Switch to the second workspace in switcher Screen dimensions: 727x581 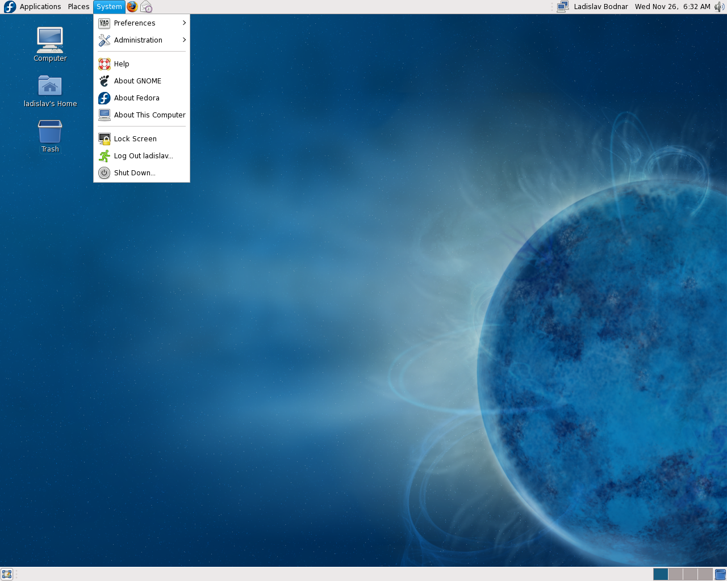(x=675, y=574)
